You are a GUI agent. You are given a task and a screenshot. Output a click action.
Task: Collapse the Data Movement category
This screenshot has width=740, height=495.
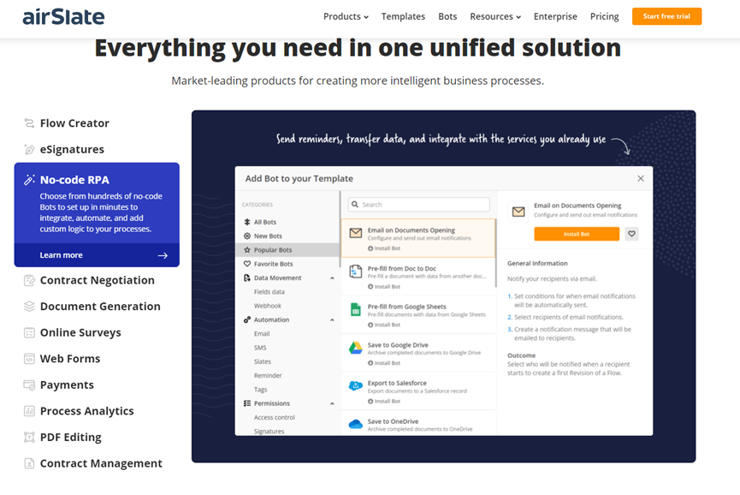332,278
